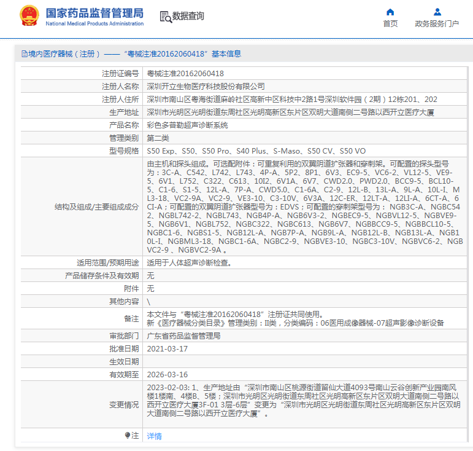This screenshot has height=451, width=473.
Task: Open the 首页 navigation item
Action: (390, 24)
